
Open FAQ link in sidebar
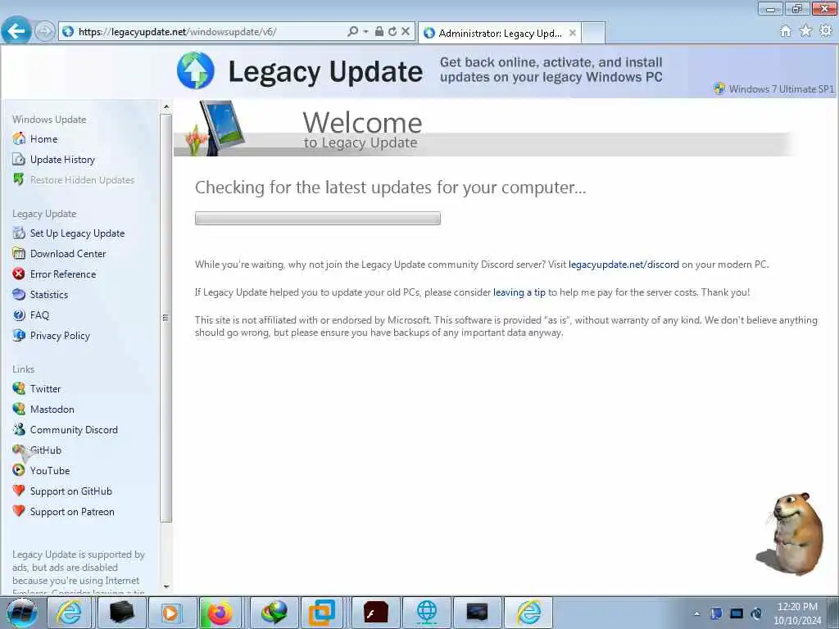click(39, 315)
